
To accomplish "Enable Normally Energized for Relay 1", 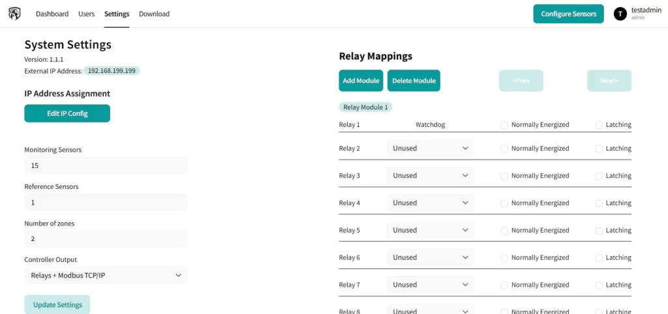I will tap(504, 125).
